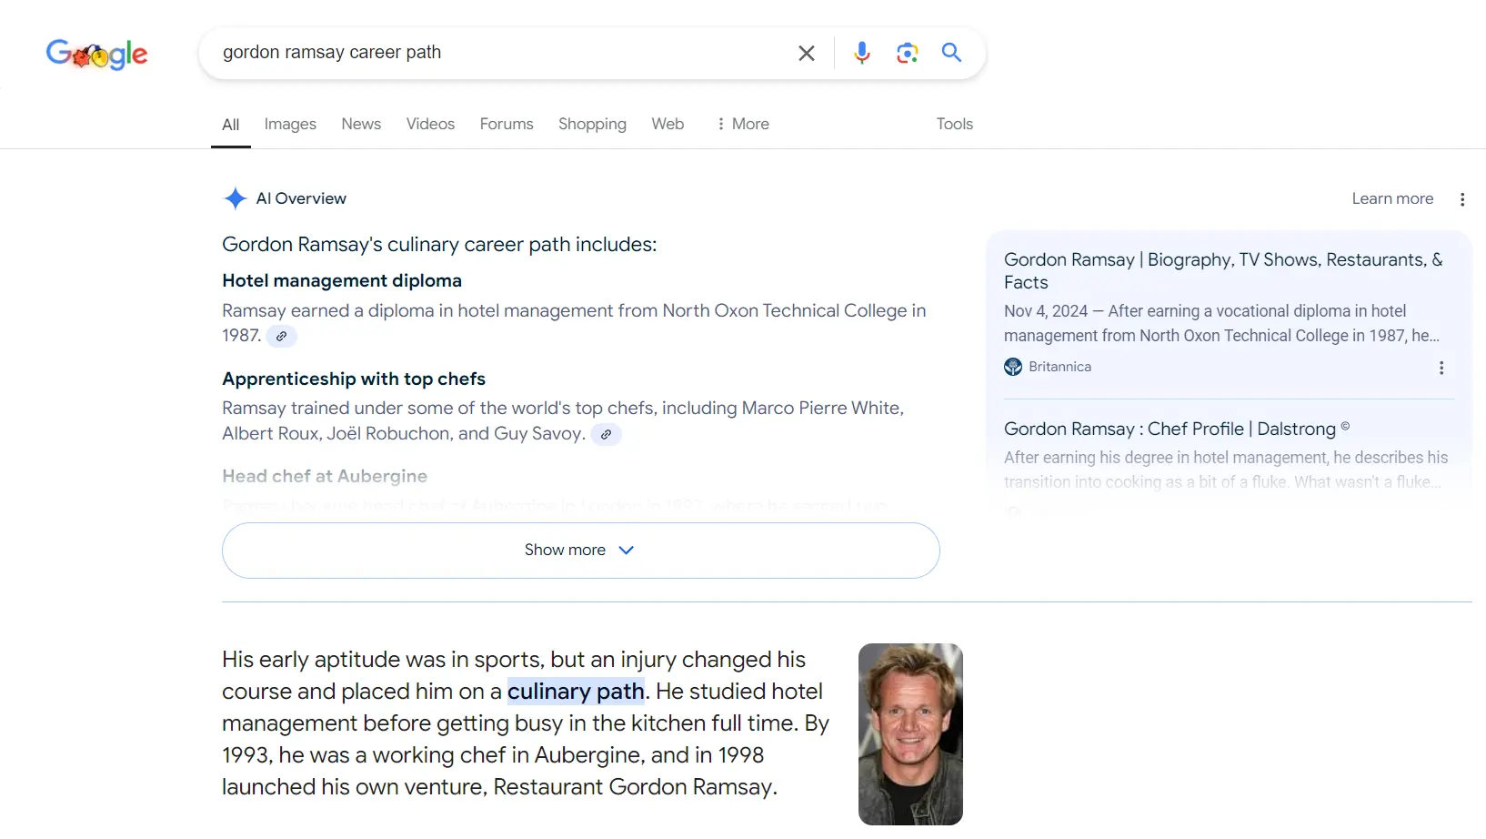Clear the search box with the X icon

[x=807, y=53]
